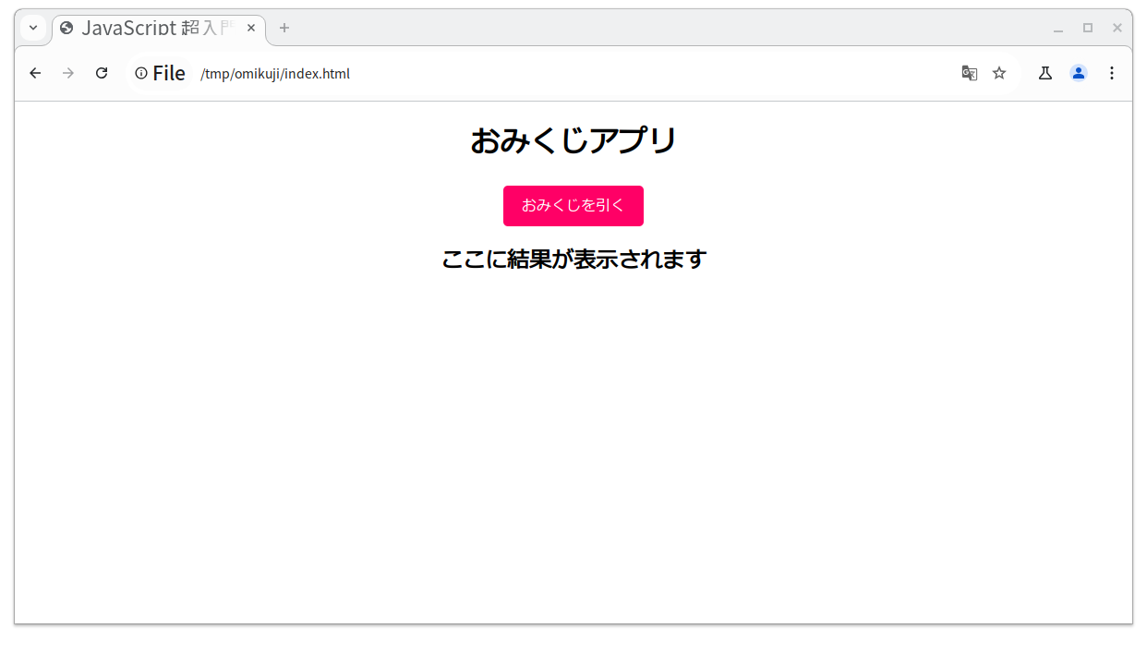
Task: Expand site info by clicking the circled-i
Action: [140, 73]
